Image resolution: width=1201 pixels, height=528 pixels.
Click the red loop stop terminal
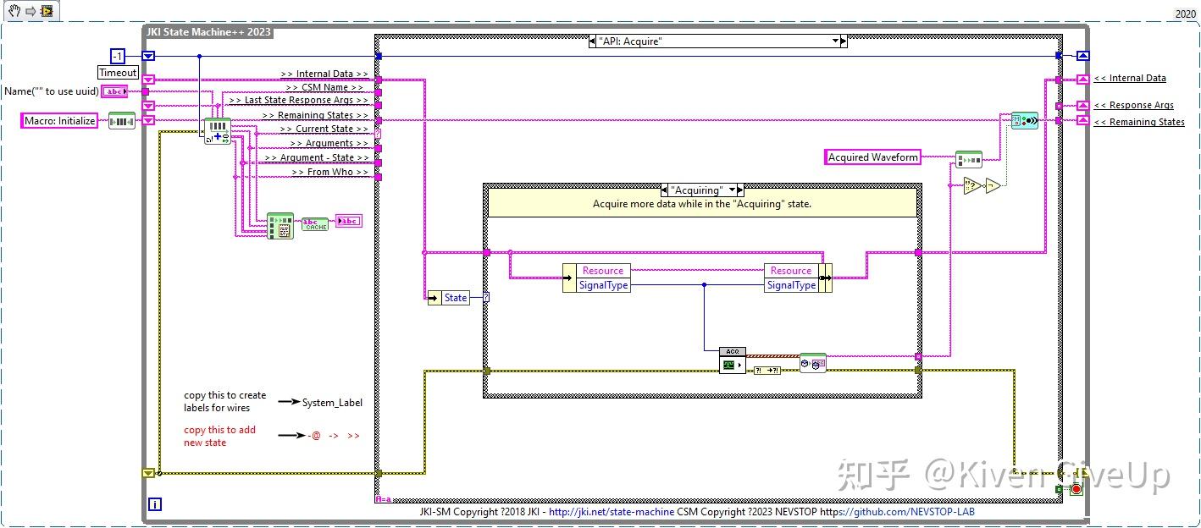coord(1076,489)
